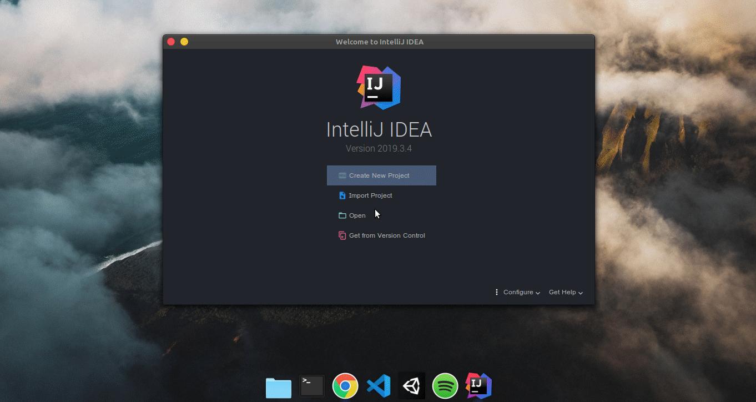Launch Terminal from the dock
The image size is (756, 402).
[312, 386]
